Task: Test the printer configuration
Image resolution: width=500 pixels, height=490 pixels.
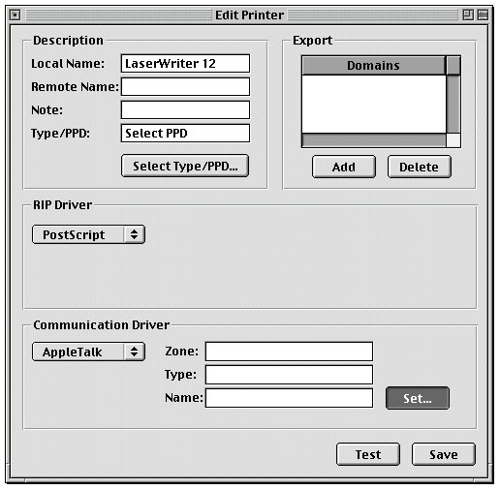Action: [368, 454]
